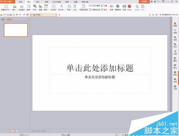Click the 新建 icon in right sidebar
Screen dimensions: 179x136
pos(175,24)
